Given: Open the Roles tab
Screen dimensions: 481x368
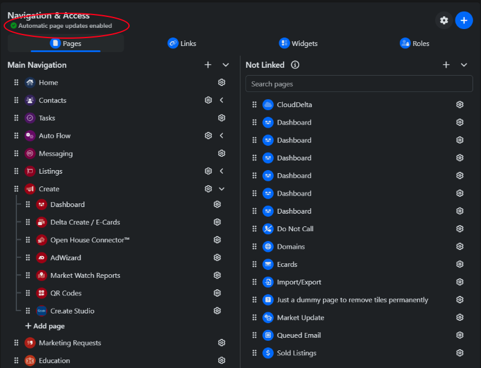Looking at the screenshot, I should (414, 44).
